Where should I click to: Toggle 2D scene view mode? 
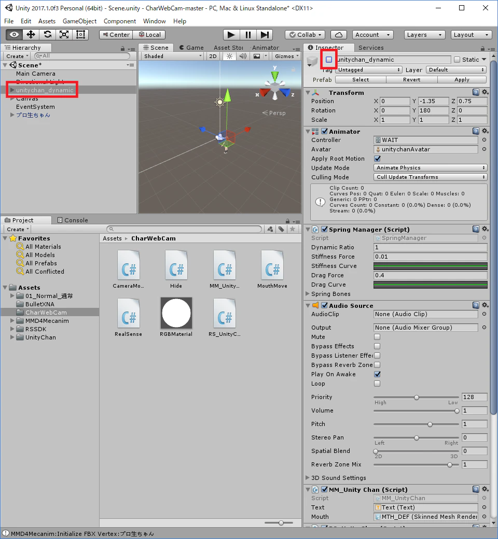click(213, 56)
